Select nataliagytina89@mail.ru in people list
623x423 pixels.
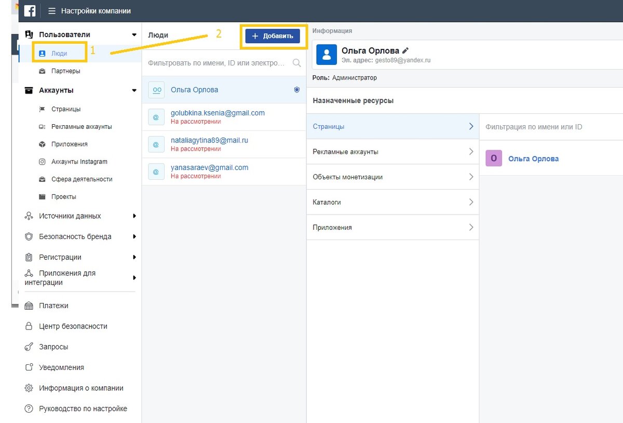coord(224,144)
